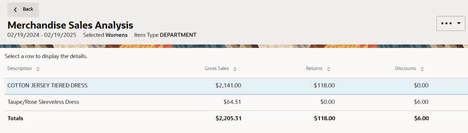
Task: Select the Taupe/Rose Sleeveless Dress row
Action: coord(236,102)
